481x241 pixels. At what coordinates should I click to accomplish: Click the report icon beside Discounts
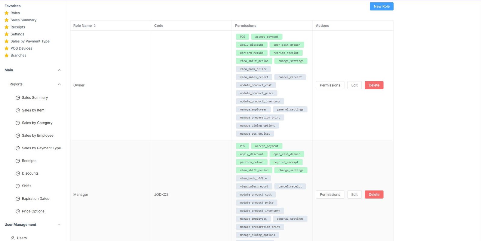click(x=18, y=173)
